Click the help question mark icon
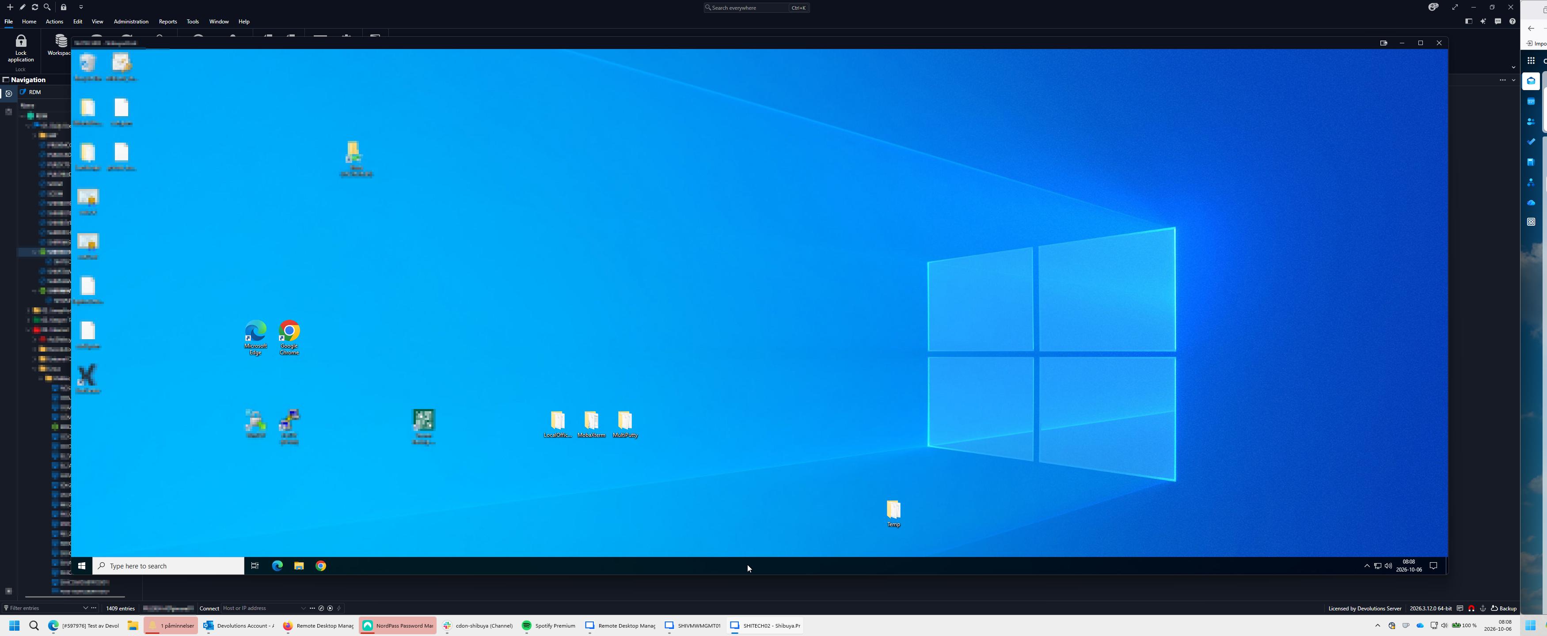The width and height of the screenshot is (1547, 636). tap(1512, 22)
